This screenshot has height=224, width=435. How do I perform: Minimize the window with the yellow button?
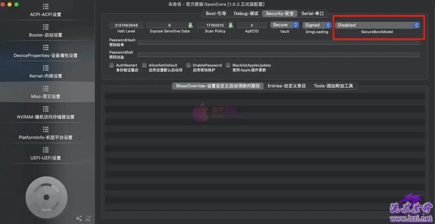(x=10, y=4)
